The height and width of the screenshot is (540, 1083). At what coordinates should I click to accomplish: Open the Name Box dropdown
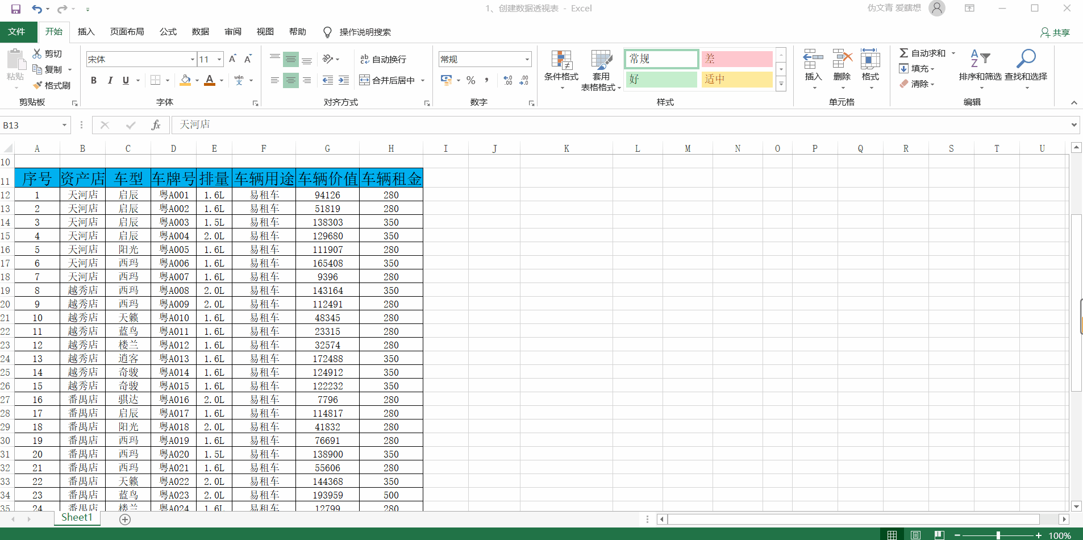(x=64, y=125)
